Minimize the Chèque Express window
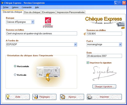127x105 pixels. [x=116, y=3]
